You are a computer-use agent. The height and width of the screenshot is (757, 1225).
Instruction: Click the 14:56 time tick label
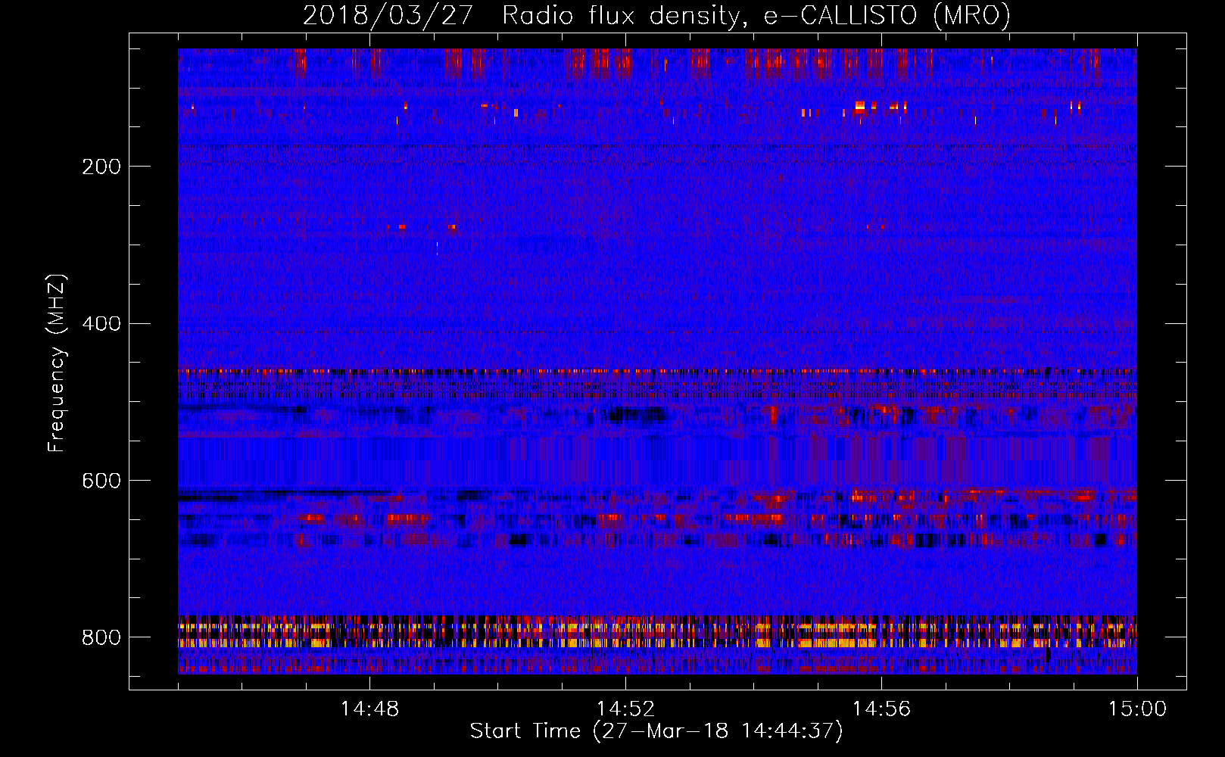881,709
